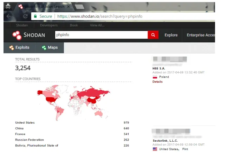227x161 pixels.
Task: Click the Sectorlink, L.L.C. organization name
Action: pyautogui.click(x=165, y=141)
